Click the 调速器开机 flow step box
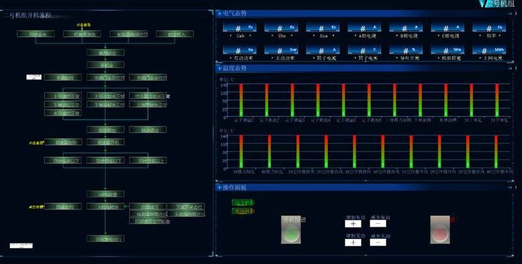This screenshot has height=264, width=522. point(106,142)
